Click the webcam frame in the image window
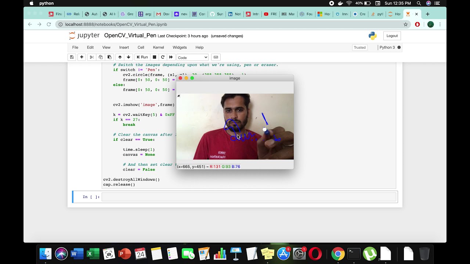The width and height of the screenshot is (470, 264). coord(235,126)
